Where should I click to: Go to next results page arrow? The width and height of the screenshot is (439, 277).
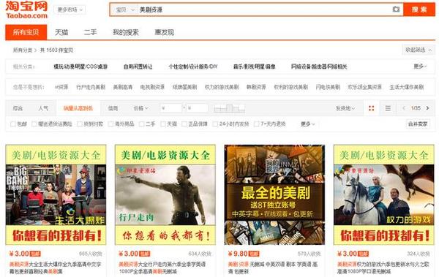click(427, 108)
